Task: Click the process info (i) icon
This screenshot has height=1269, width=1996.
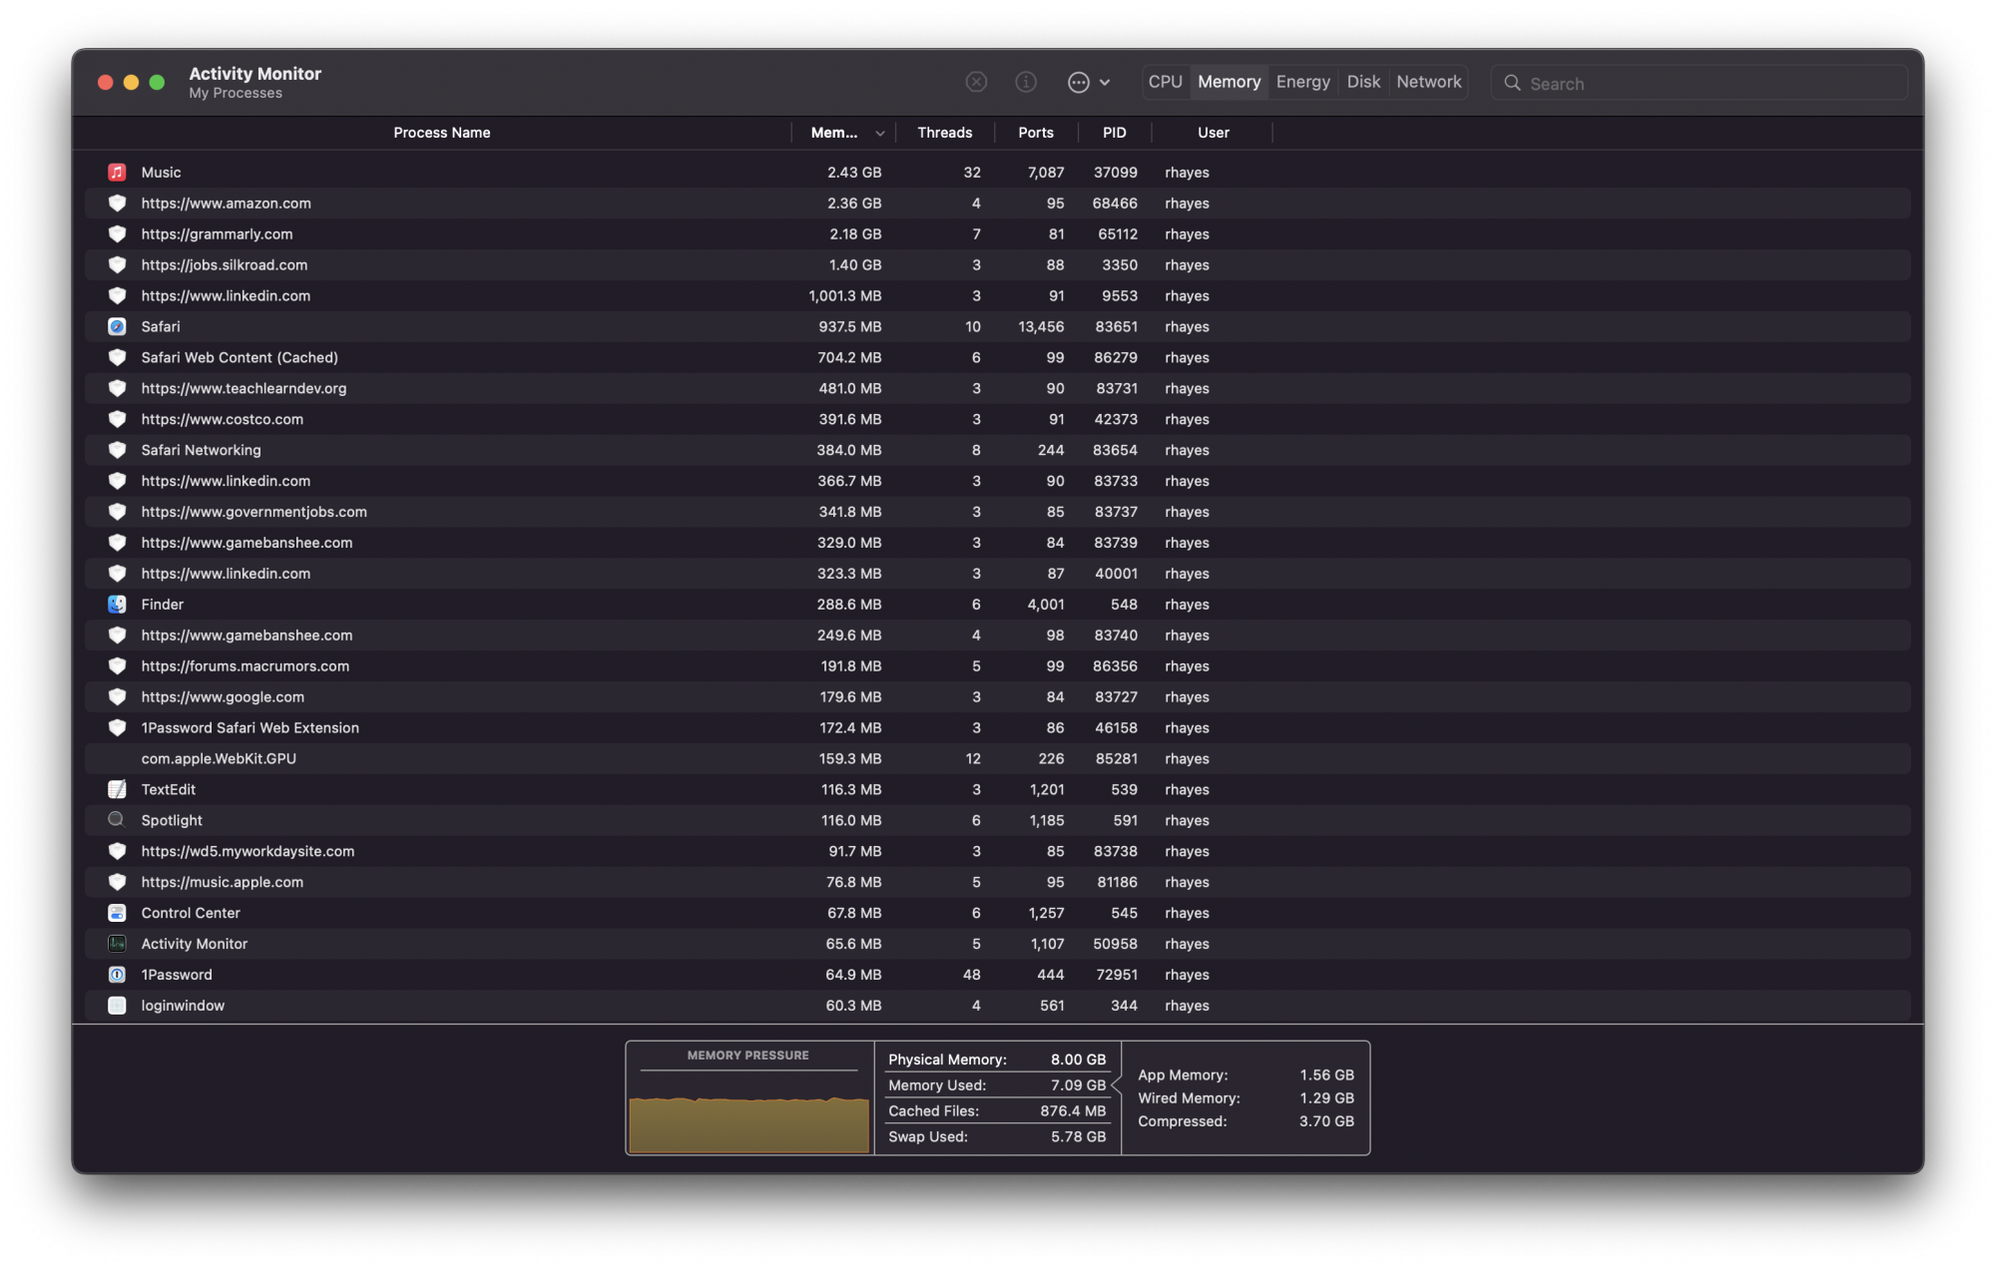Action: click(x=1026, y=83)
